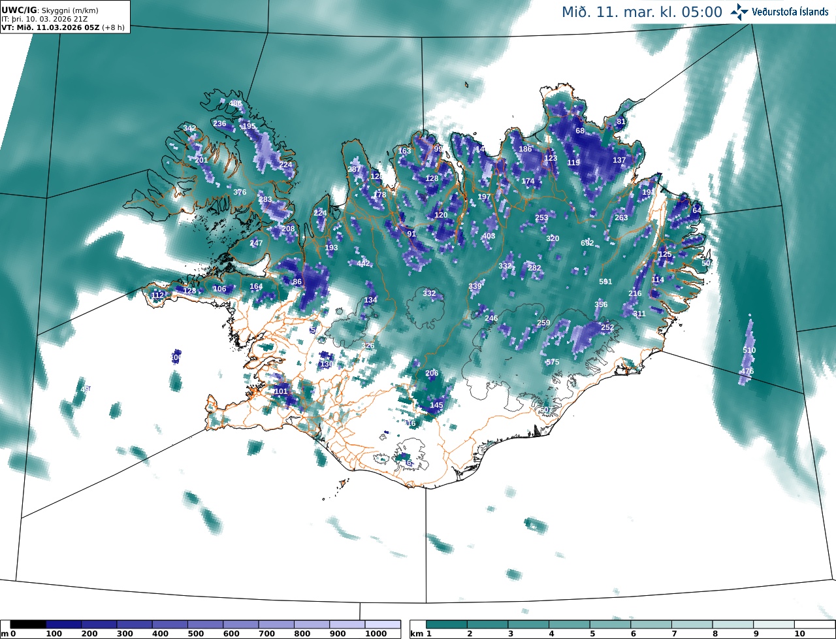Screen dimensions: 836x639
Task: Click the 186 visibility value
Action: click(525, 149)
